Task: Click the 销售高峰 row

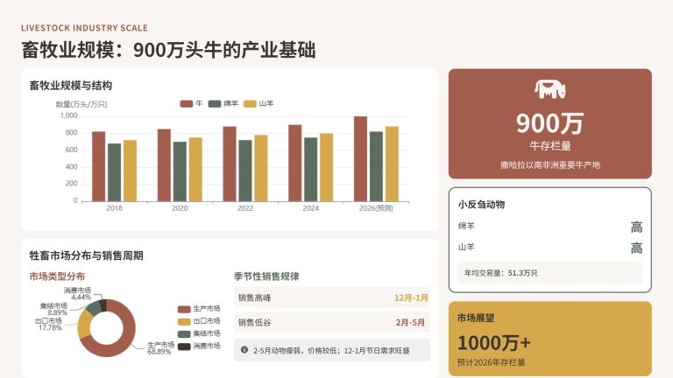Action: pyautogui.click(x=331, y=297)
